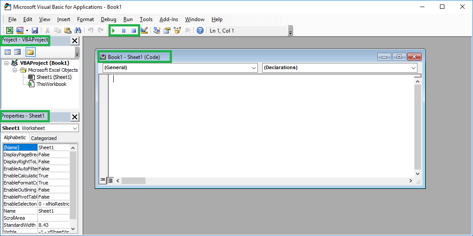The image size is (473, 236).
Task: Select ThisWorkbook in the project tree
Action: 51,84
